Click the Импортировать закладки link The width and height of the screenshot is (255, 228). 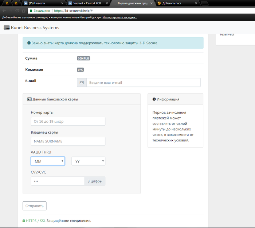point(119,17)
